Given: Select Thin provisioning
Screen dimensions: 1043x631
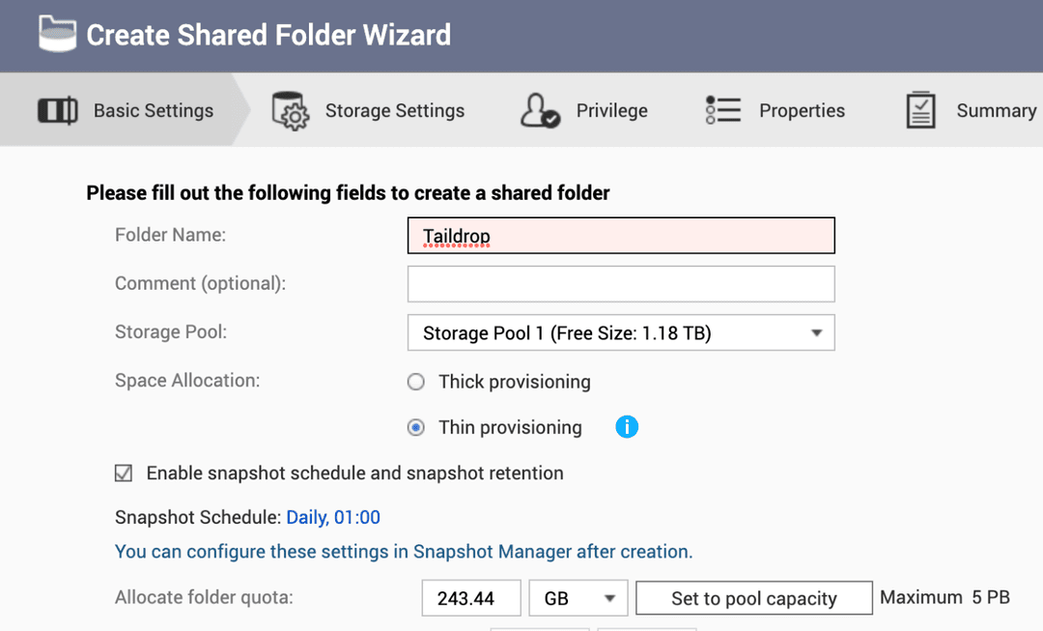Looking at the screenshot, I should click(415, 427).
